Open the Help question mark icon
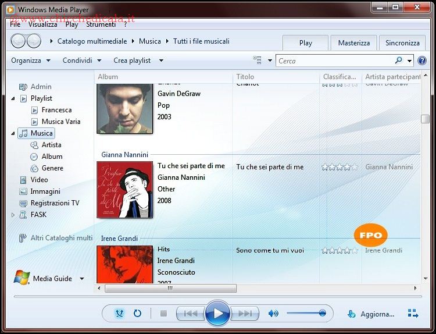 tap(422, 61)
